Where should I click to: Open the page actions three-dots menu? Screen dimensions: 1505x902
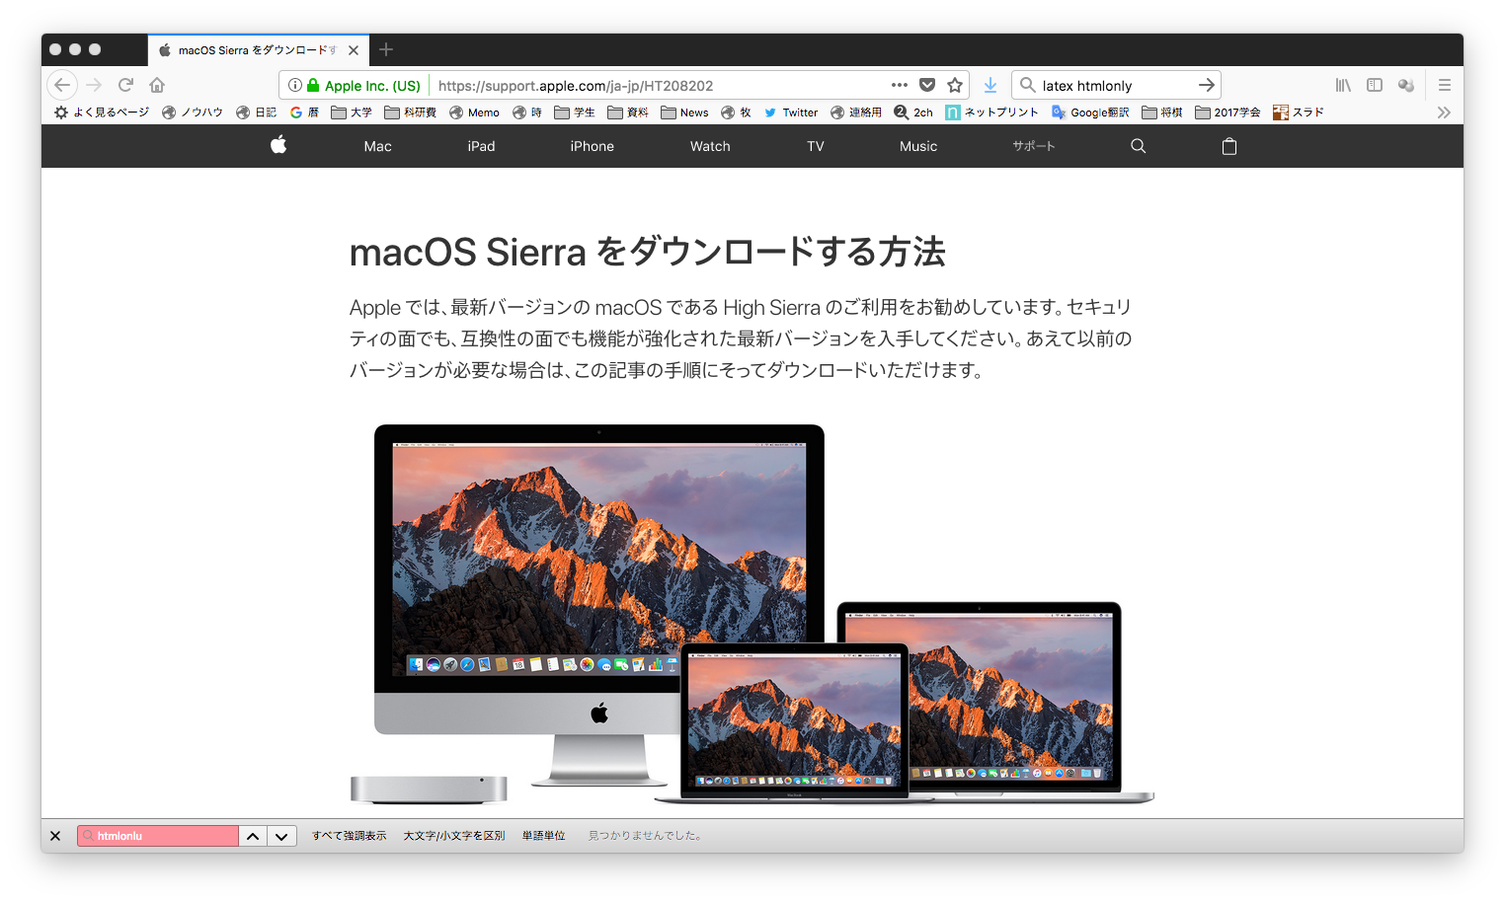point(899,85)
